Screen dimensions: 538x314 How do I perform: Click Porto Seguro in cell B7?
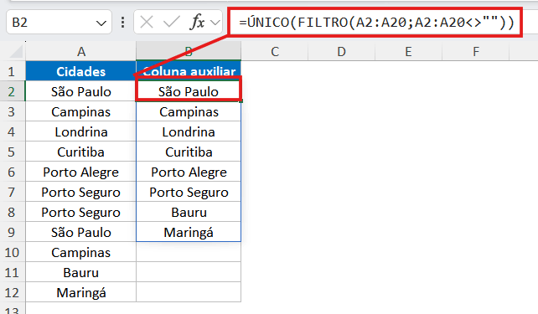coord(189,192)
